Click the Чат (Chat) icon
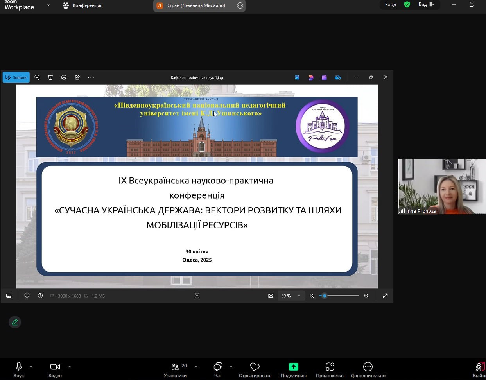Image resolution: width=486 pixels, height=380 pixels. point(218,367)
